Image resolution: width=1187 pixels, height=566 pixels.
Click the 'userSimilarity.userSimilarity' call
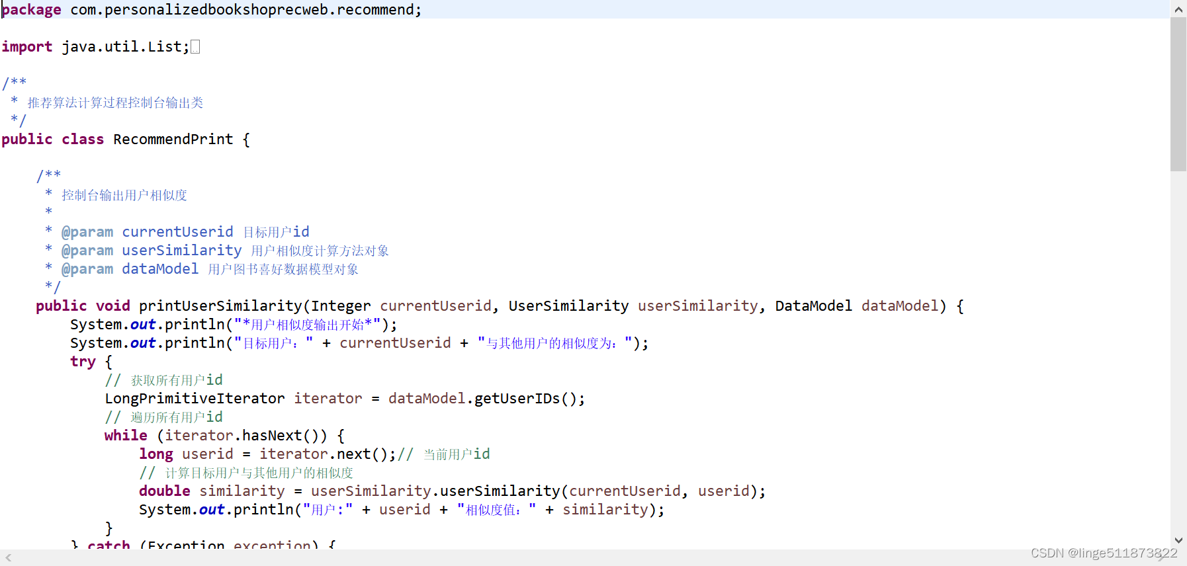pyautogui.click(x=435, y=491)
